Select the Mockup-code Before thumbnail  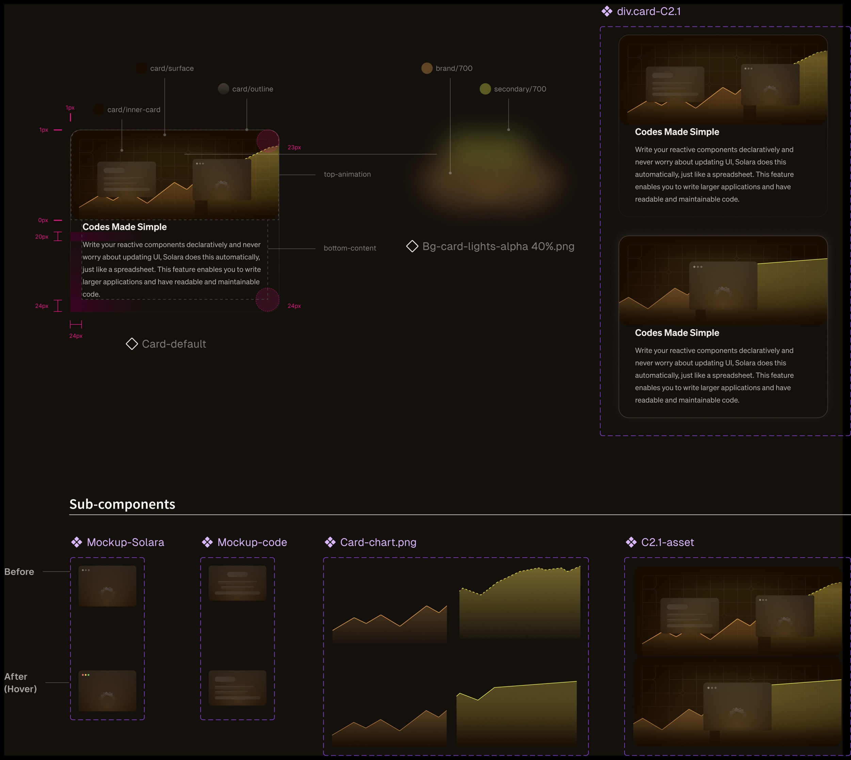[x=238, y=583]
